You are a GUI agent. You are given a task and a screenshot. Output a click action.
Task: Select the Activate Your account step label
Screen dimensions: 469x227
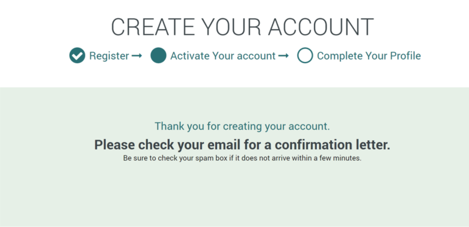point(223,56)
